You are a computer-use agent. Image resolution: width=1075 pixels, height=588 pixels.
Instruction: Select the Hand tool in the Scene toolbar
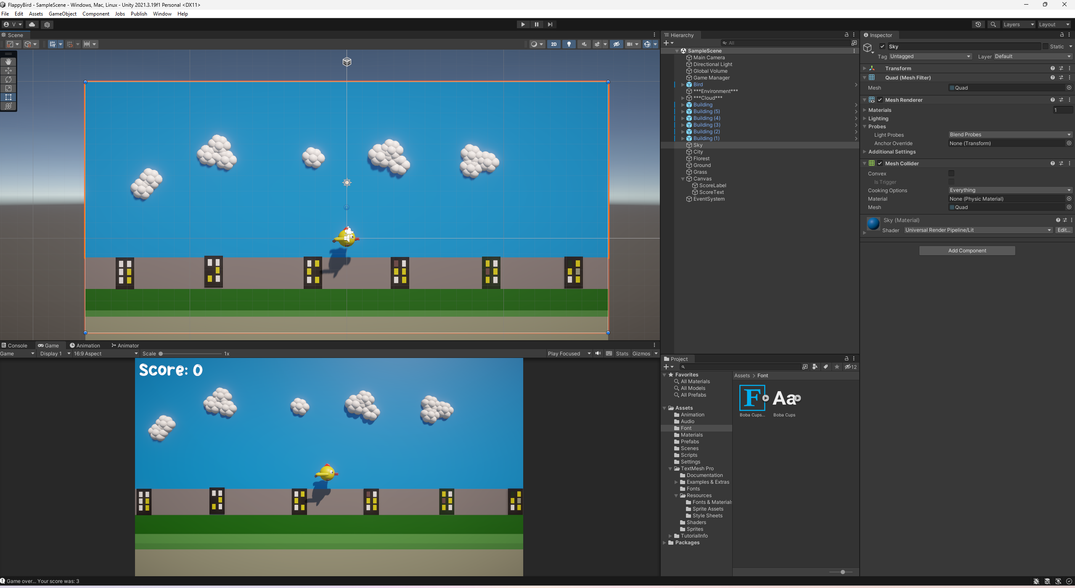[8, 61]
